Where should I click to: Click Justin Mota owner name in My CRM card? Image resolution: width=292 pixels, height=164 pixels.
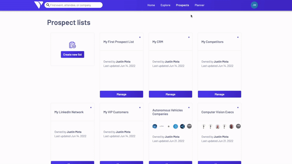[x=172, y=62]
